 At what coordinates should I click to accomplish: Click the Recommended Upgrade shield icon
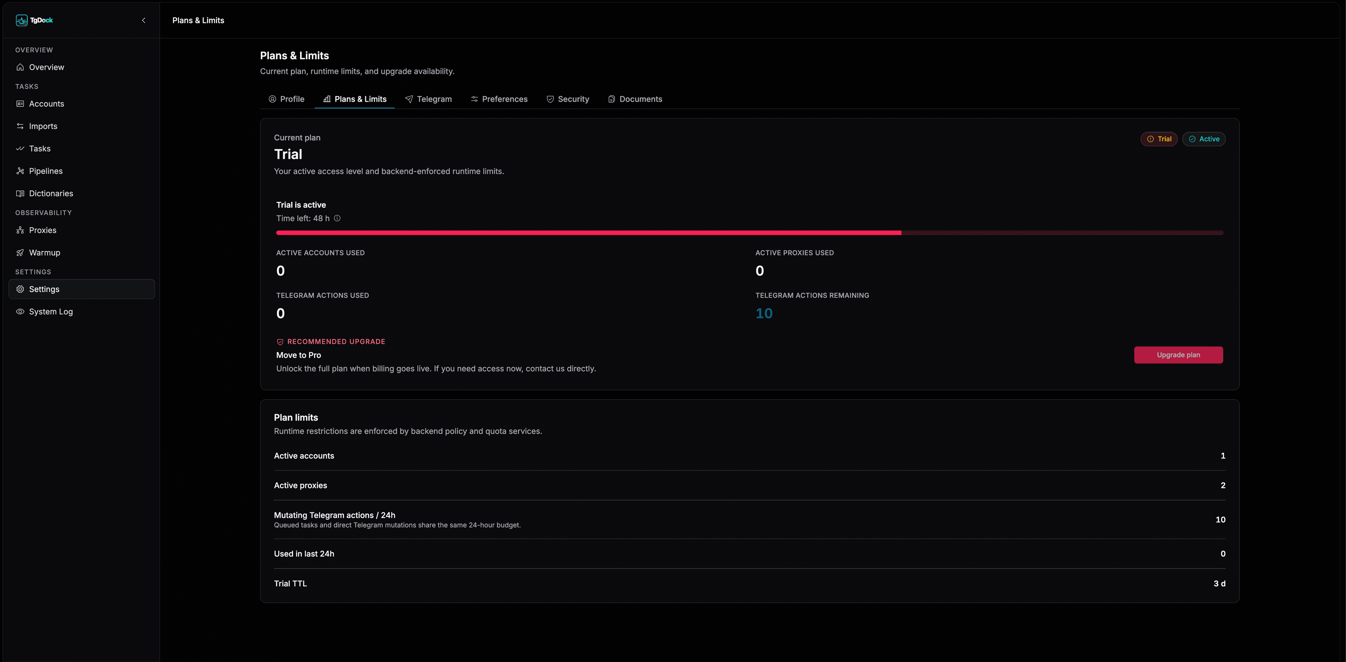pyautogui.click(x=280, y=342)
